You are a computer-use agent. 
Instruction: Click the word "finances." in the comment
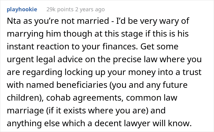coord(120,47)
